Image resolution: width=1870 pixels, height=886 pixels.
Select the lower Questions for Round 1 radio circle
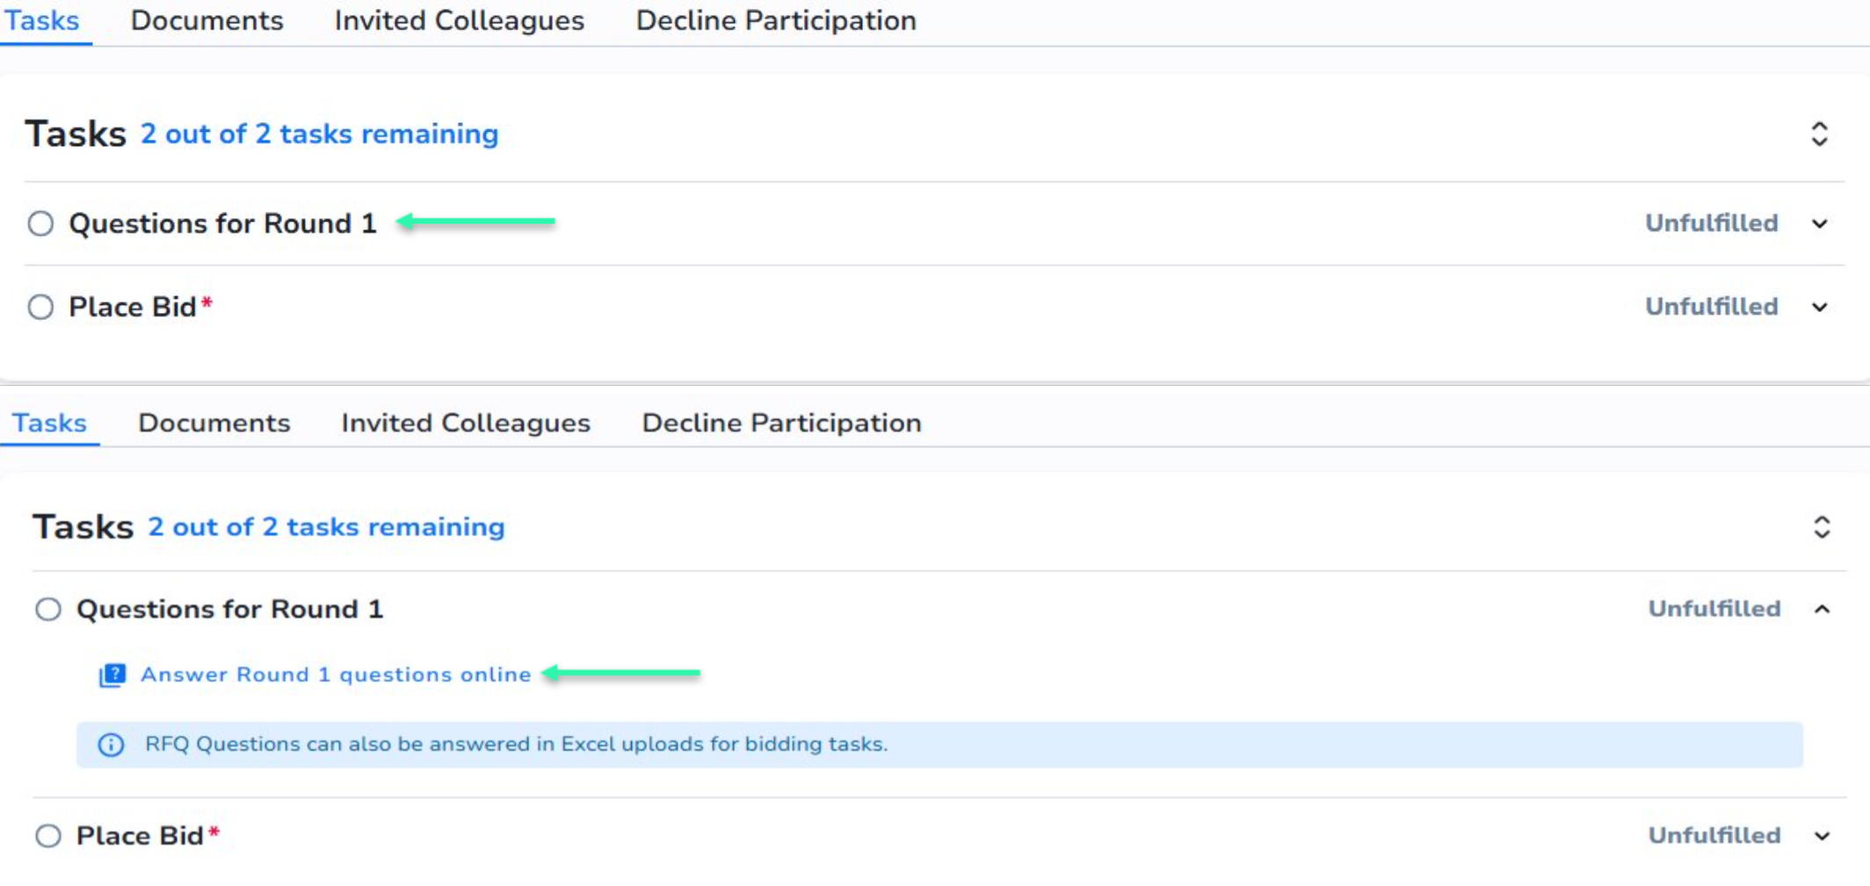[48, 609]
